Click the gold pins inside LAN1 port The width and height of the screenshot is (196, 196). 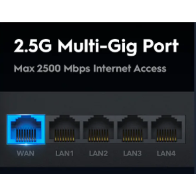(x=64, y=135)
